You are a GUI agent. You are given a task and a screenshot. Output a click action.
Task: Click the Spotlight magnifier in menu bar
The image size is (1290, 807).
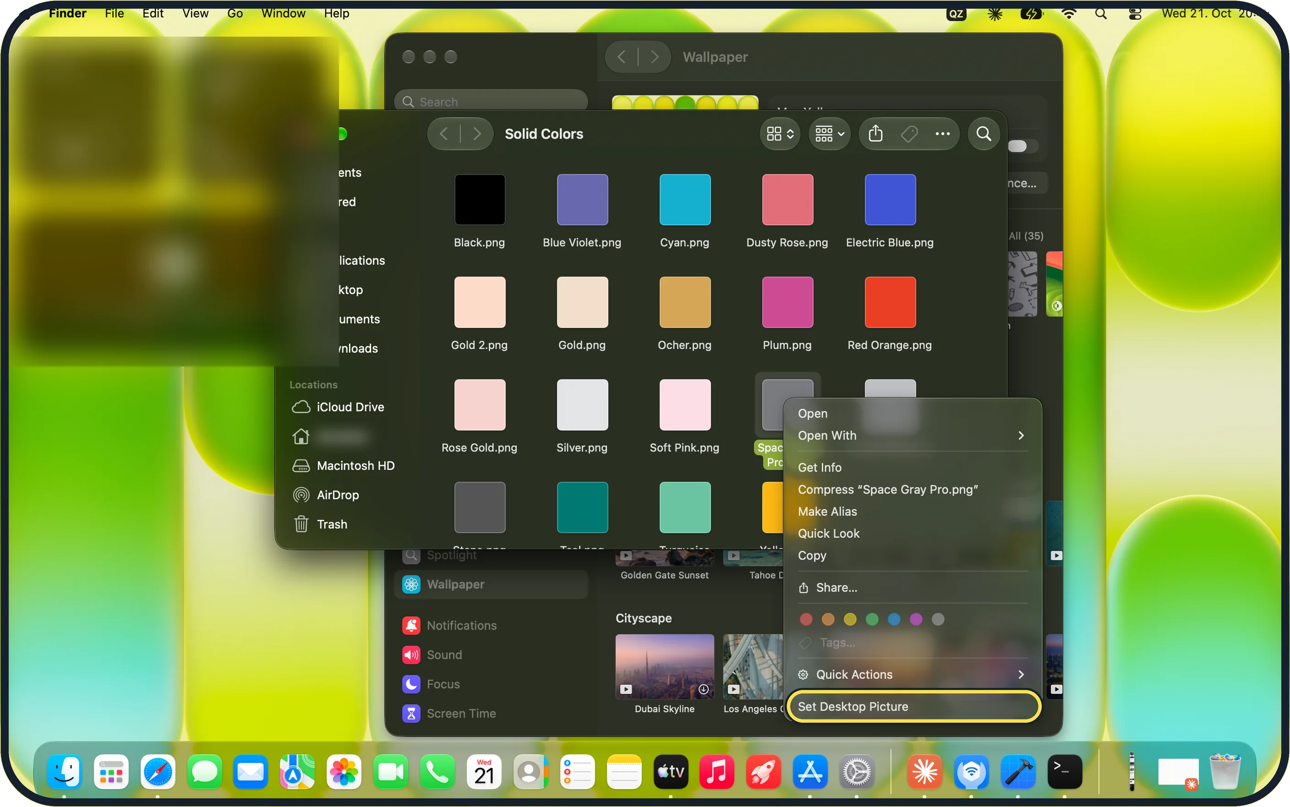pos(1100,13)
